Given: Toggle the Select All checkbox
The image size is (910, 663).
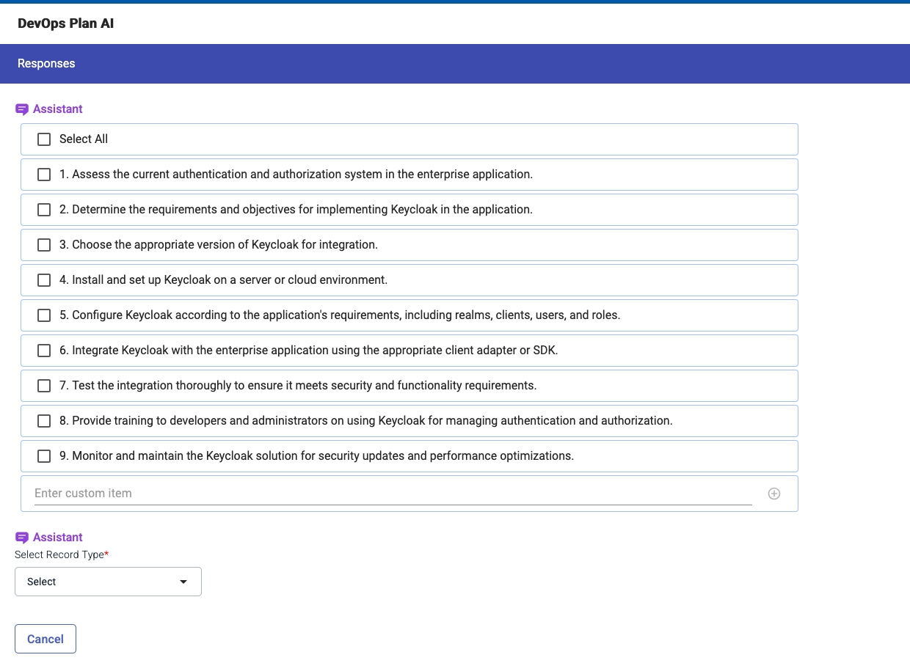Looking at the screenshot, I should 43,139.
